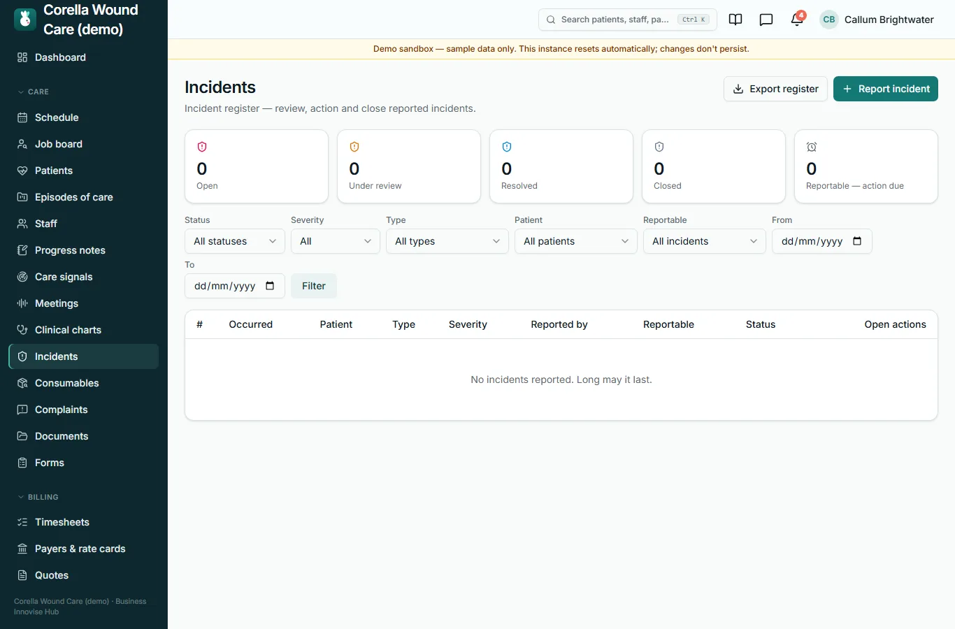Open the Patient dropdown showing All patients
This screenshot has width=955, height=629.
(x=576, y=241)
